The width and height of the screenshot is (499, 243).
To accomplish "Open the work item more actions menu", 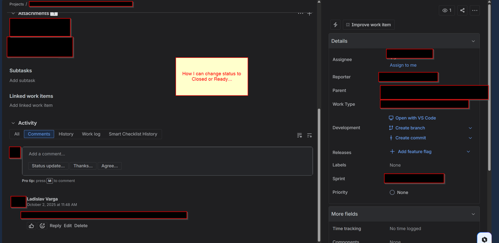I will pyautogui.click(x=474, y=10).
